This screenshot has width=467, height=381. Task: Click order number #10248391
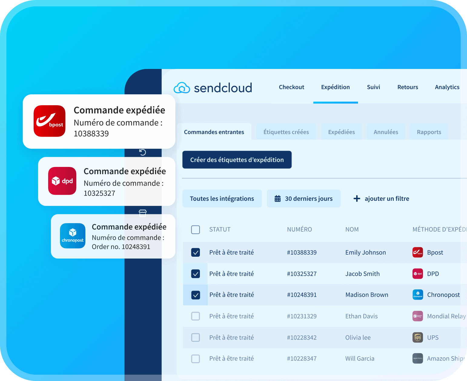[x=302, y=295]
